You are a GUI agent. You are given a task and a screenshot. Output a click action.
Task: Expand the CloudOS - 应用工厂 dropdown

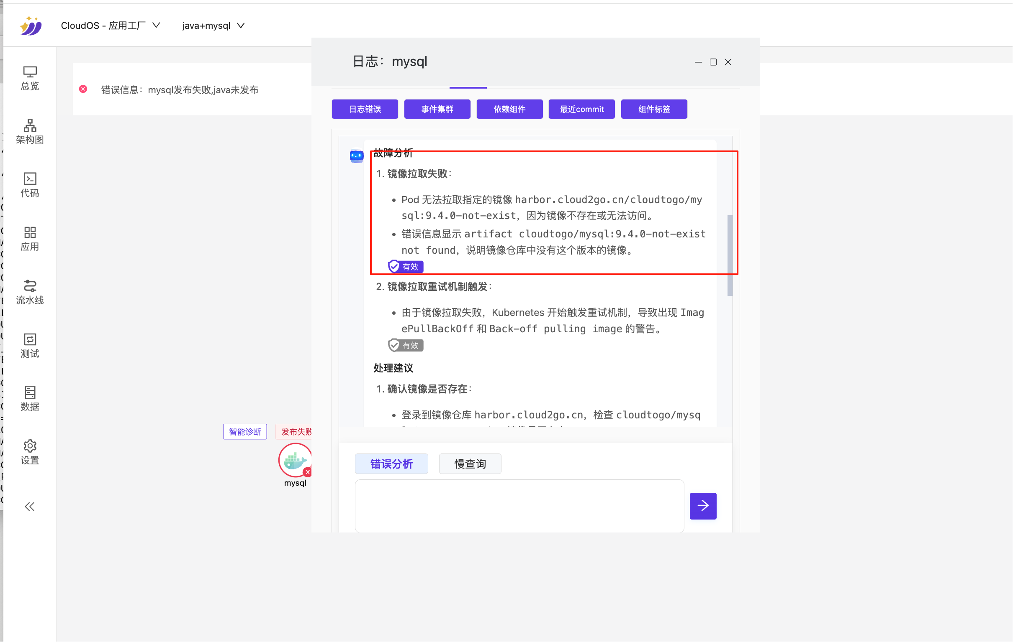110,25
